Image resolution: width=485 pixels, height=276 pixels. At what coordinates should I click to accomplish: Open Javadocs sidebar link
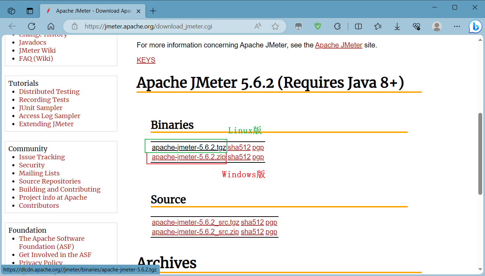point(33,42)
